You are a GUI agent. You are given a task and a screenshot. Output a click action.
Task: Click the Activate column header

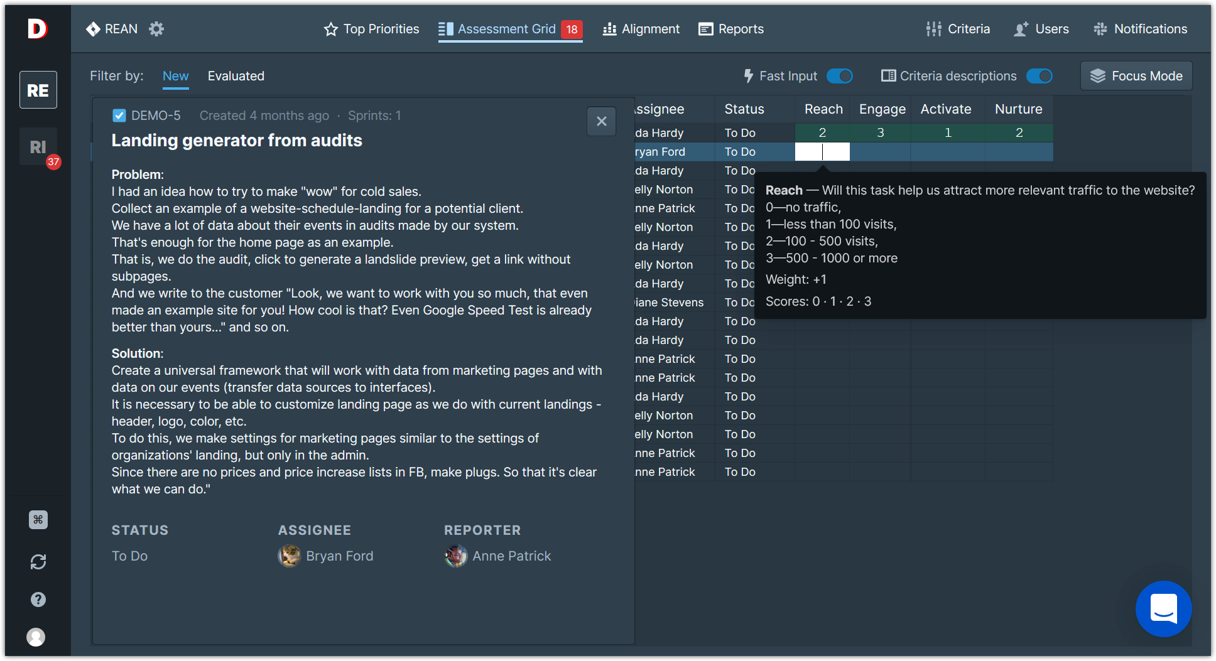946,109
